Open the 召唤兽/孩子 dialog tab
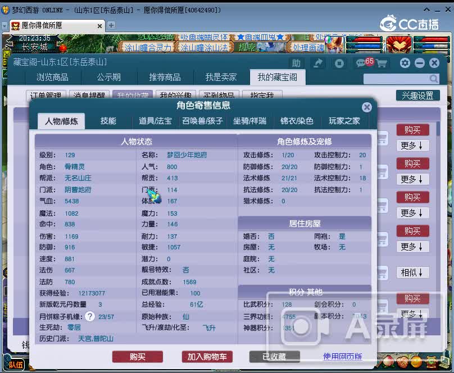454x373 pixels. (x=202, y=121)
